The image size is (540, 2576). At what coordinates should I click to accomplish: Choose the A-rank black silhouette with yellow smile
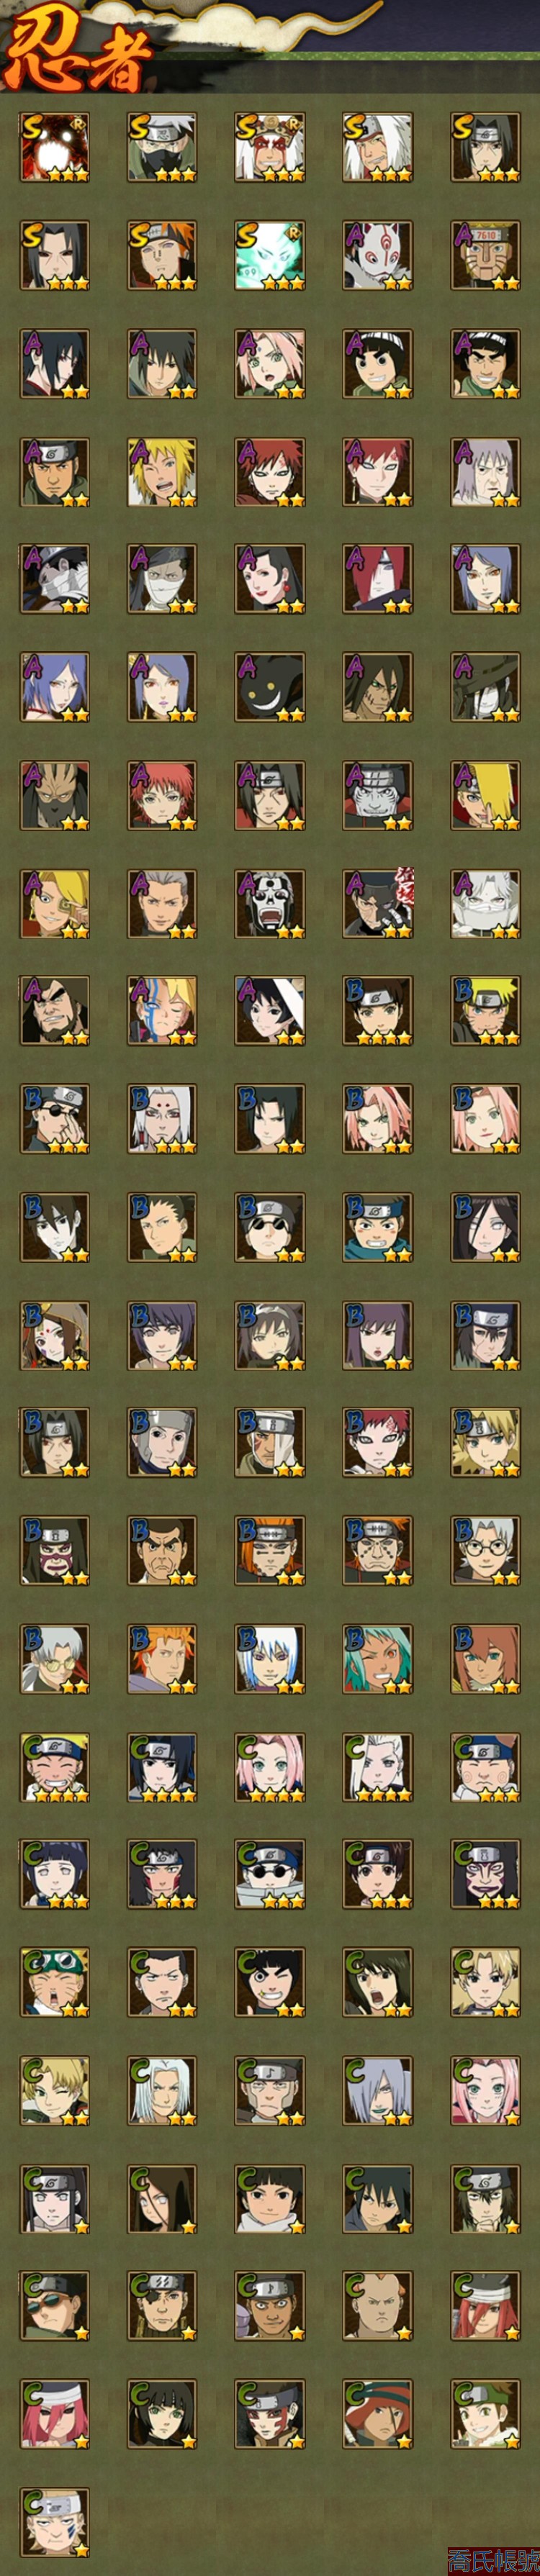(270, 687)
